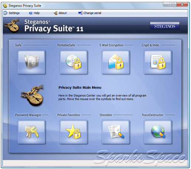Maximize the Steganos Privacy Suite window

point(173,4)
